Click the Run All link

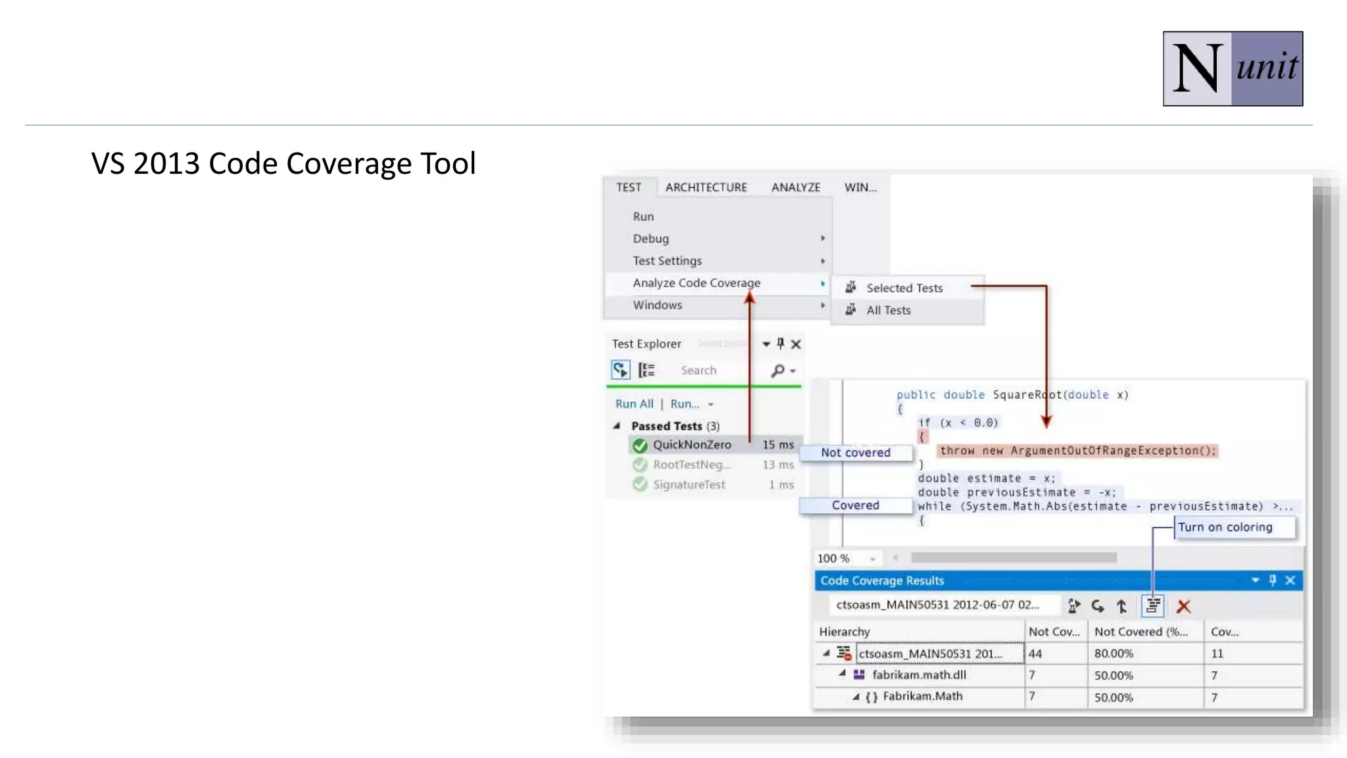[x=634, y=404]
